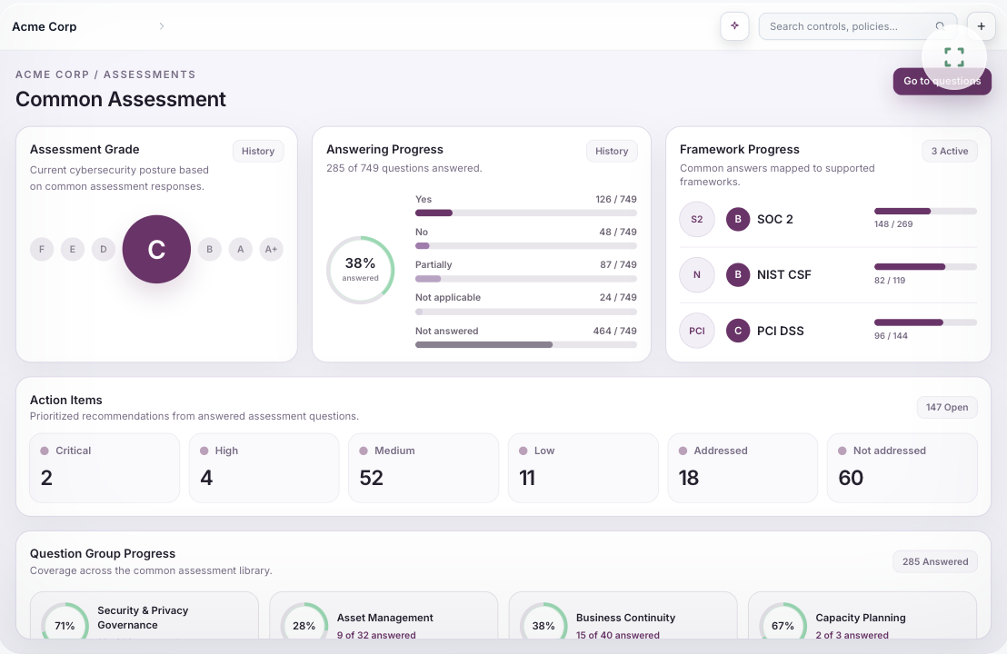This screenshot has height=654, width=1007.
Task: Click the SOC 2 progress bar
Action: [x=925, y=211]
